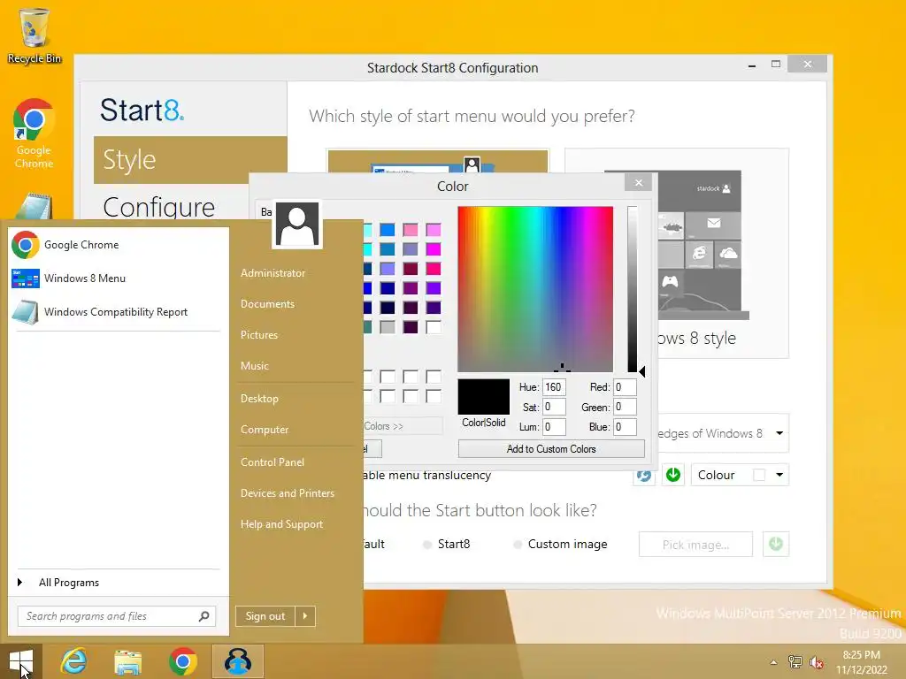Click green arrow icon beside Pick image

click(x=776, y=544)
